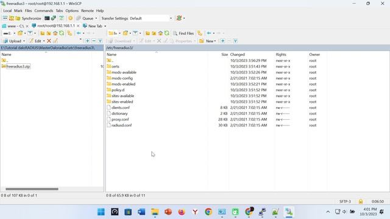Go to local root directory icon

pyautogui.click(x=49, y=33)
